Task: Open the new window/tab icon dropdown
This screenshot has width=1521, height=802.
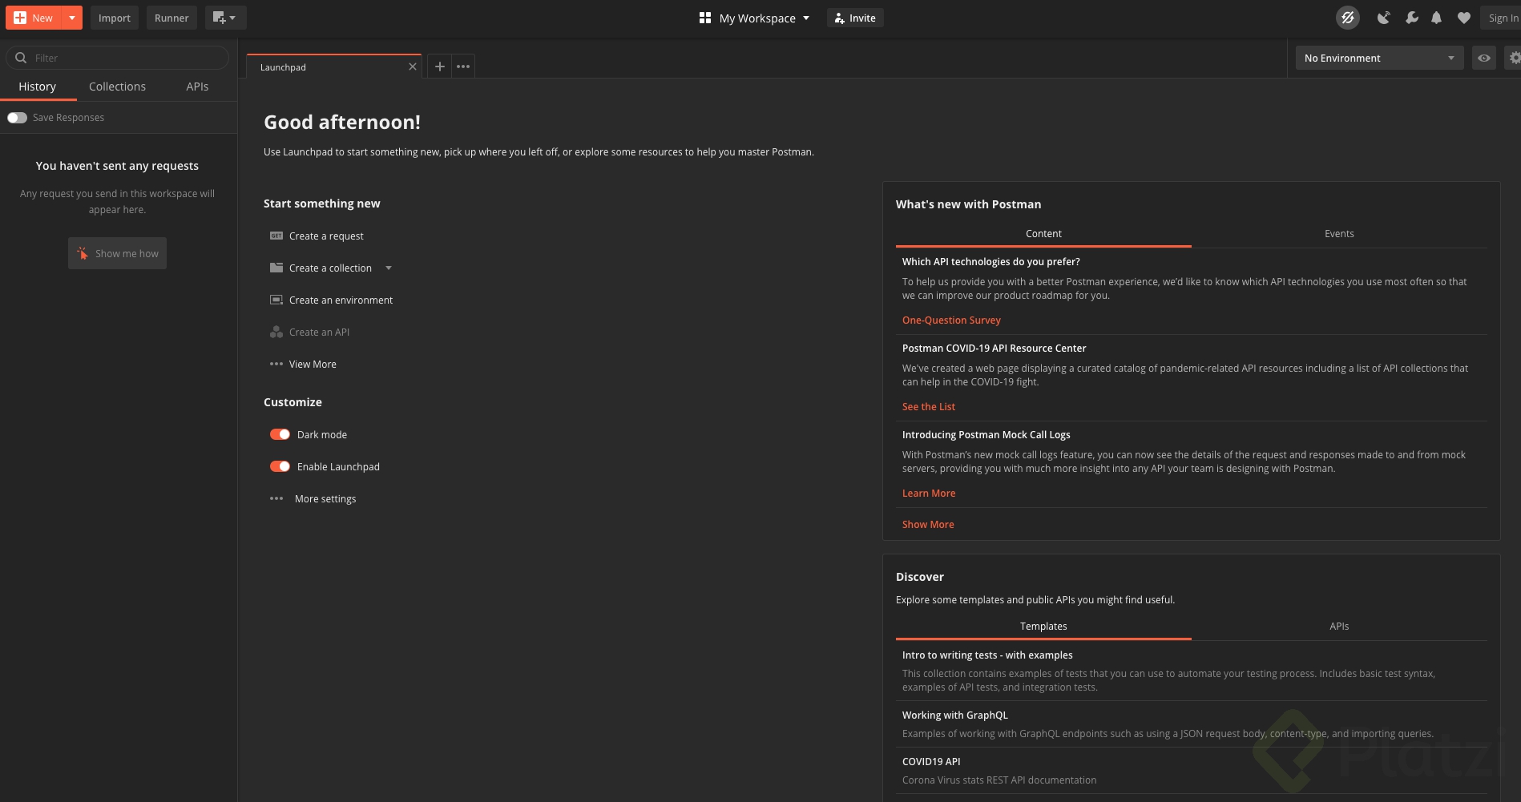Action: coord(225,18)
